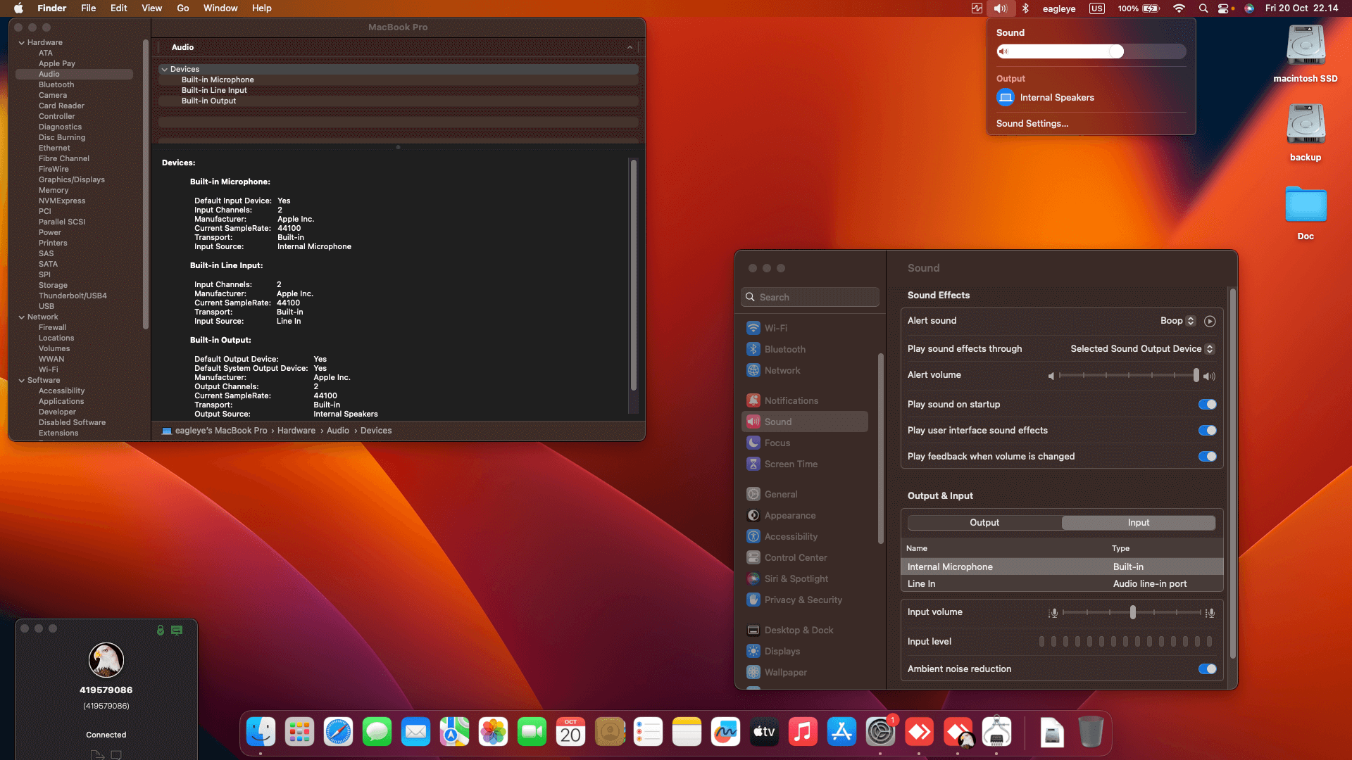Open Freeform app in the Dock
Viewport: 1352px width, 760px height.
725,733
